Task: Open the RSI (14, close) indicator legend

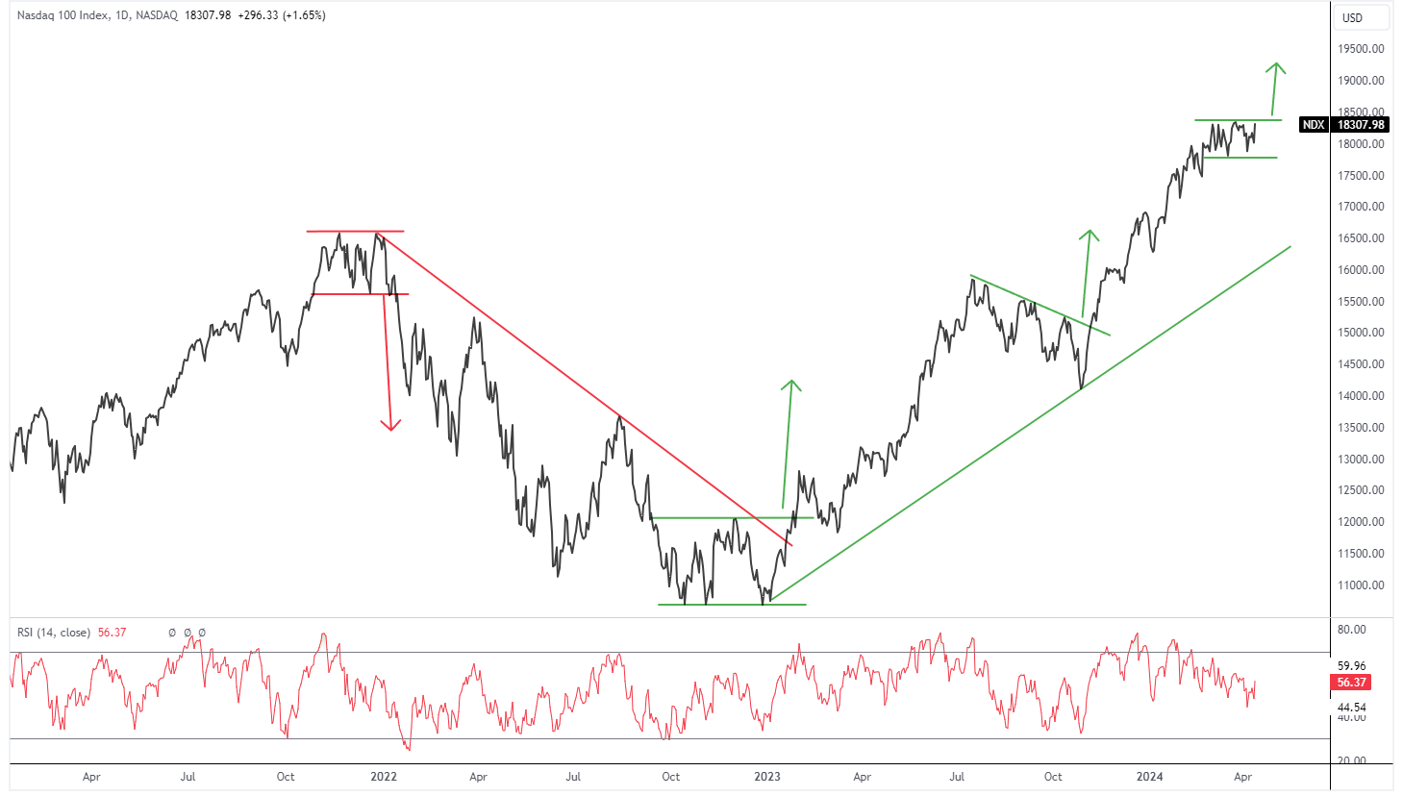Action: click(54, 633)
